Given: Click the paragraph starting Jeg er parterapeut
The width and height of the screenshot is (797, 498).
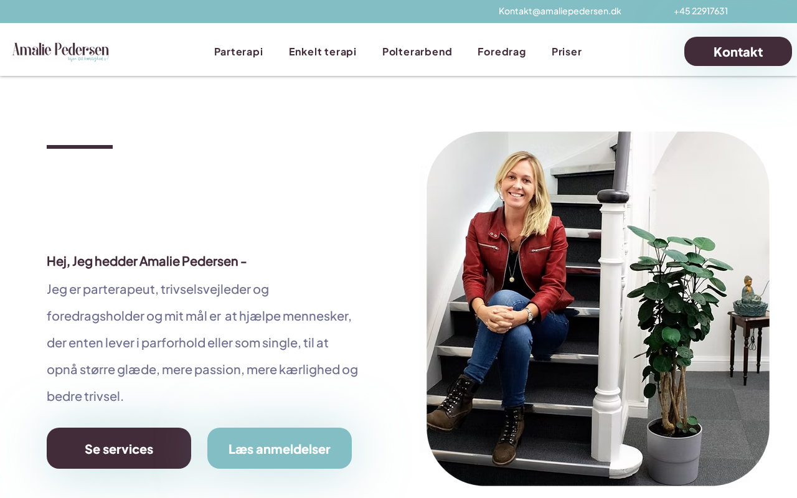Looking at the screenshot, I should 202,342.
